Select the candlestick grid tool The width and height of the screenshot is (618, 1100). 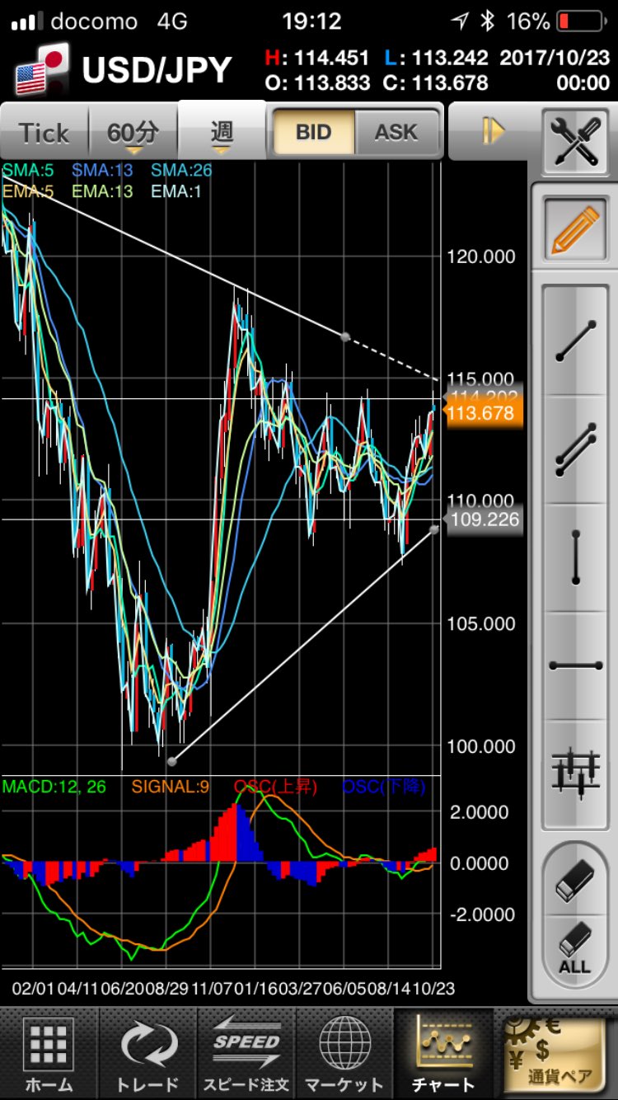[x=575, y=773]
